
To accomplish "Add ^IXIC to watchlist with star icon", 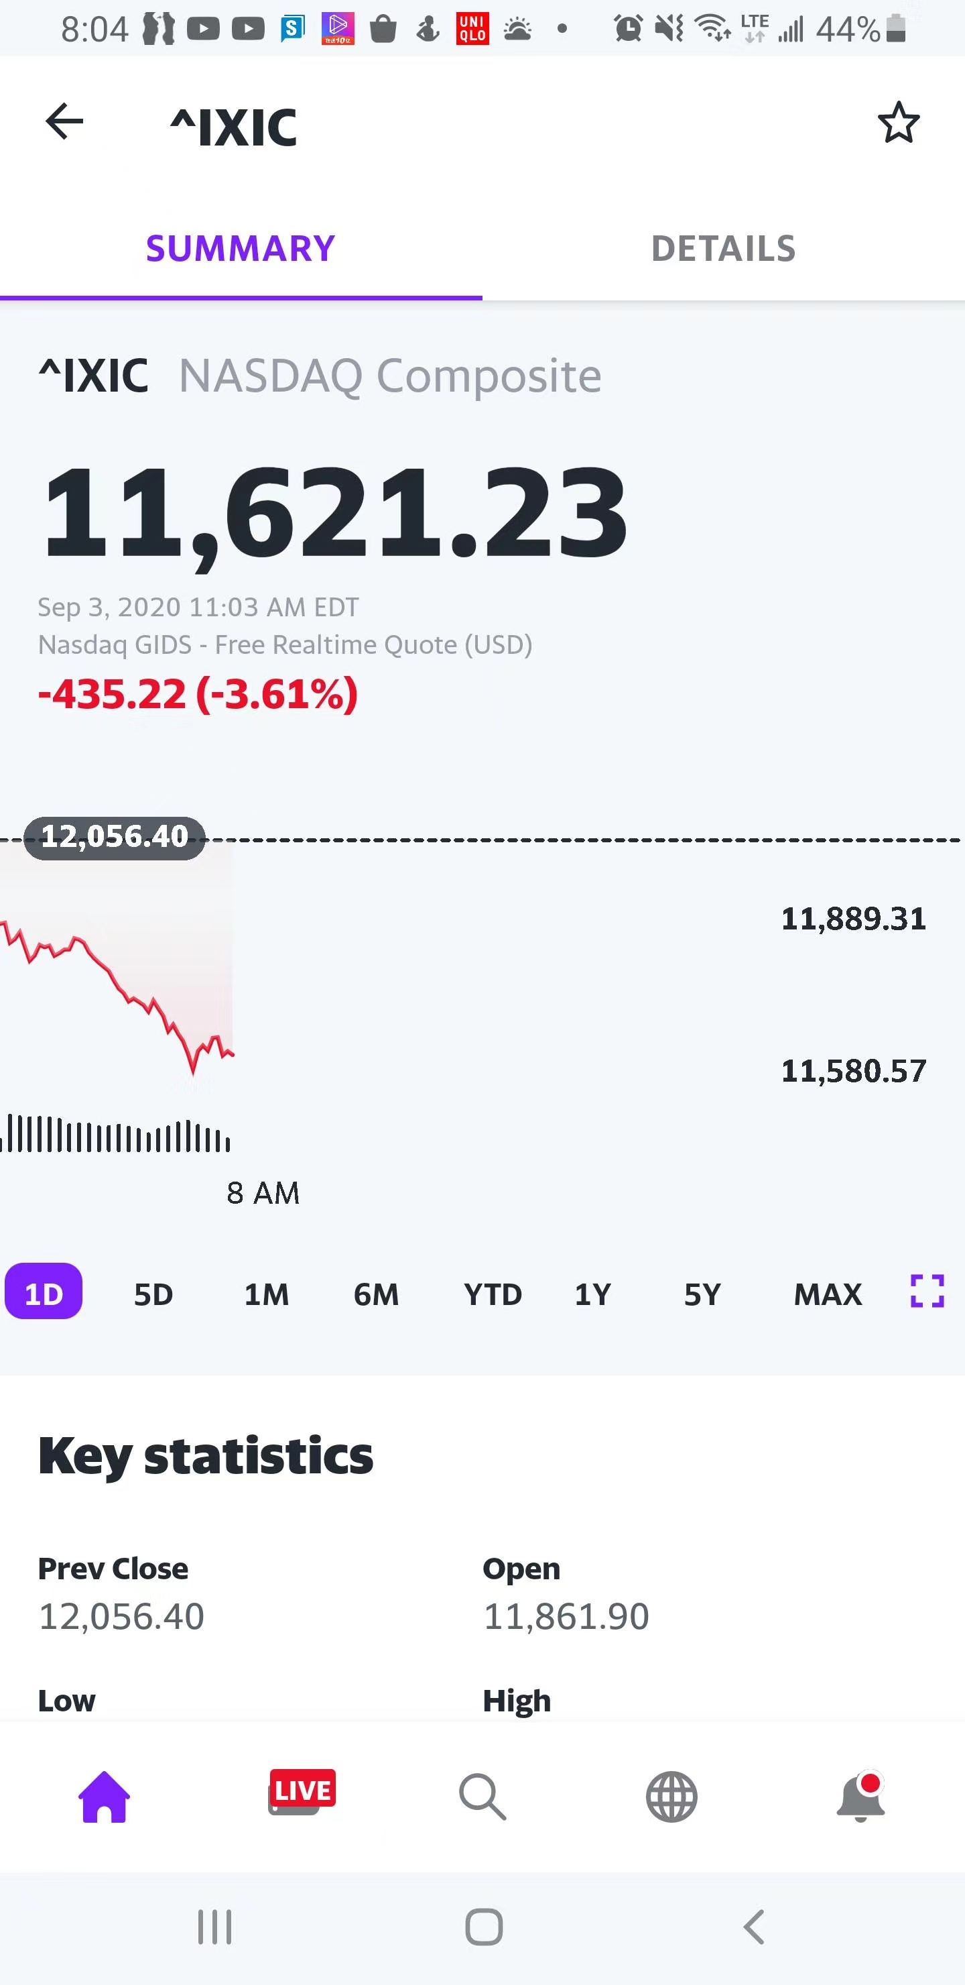I will coord(898,123).
